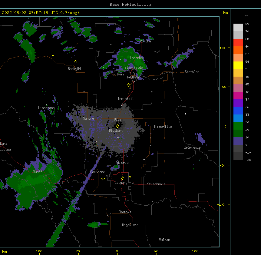Image resolution: width=261 pixels, height=255 pixels.
Task: Click the Sylvan label
Action: [118, 74]
